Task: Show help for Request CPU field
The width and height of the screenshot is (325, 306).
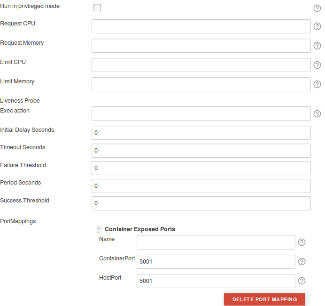Action: pyautogui.click(x=317, y=27)
